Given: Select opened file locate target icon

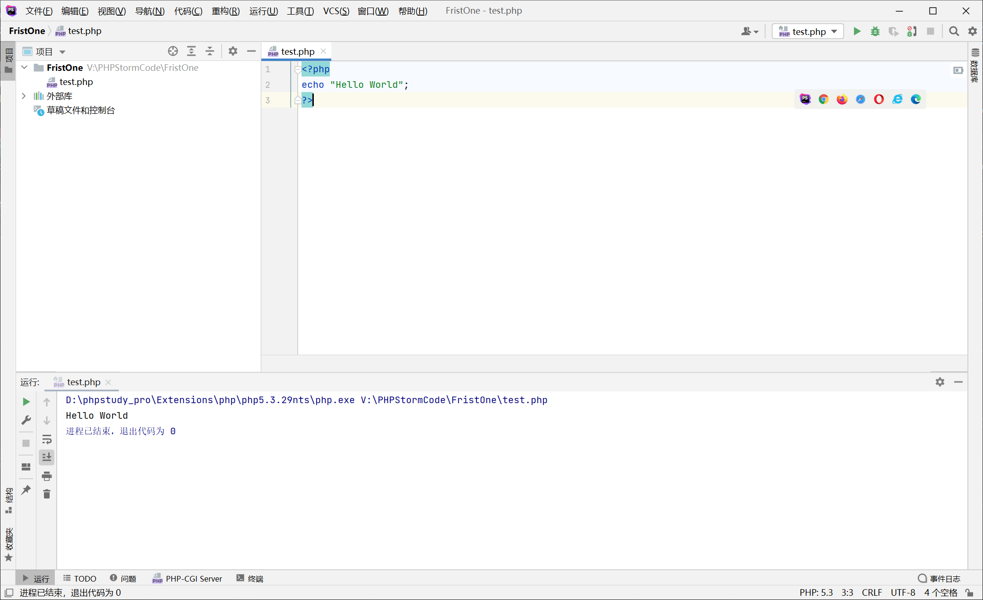Looking at the screenshot, I should point(173,51).
